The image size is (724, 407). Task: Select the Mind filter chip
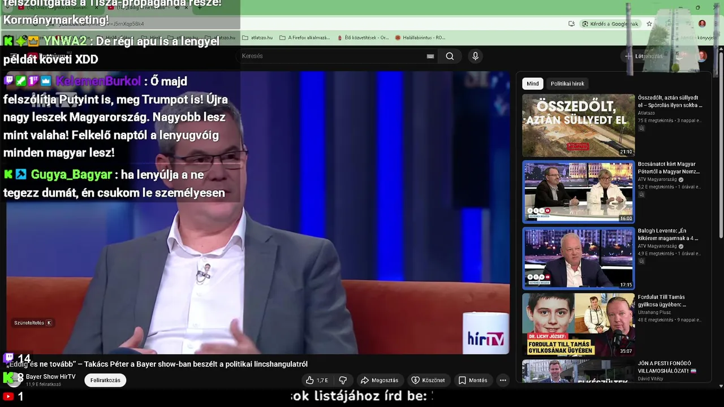coord(533,84)
